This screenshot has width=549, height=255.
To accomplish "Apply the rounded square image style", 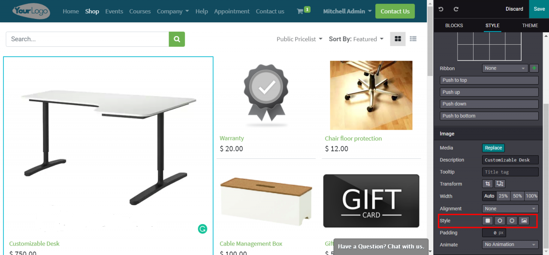I will (488, 221).
